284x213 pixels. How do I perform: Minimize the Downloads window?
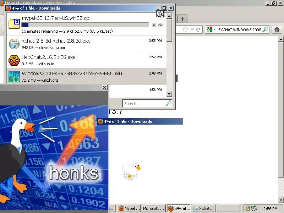(x=158, y=8)
